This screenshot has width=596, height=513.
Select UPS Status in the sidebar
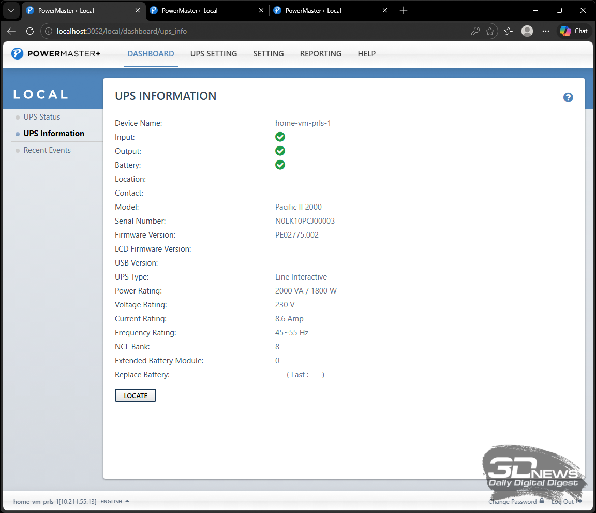(42, 117)
